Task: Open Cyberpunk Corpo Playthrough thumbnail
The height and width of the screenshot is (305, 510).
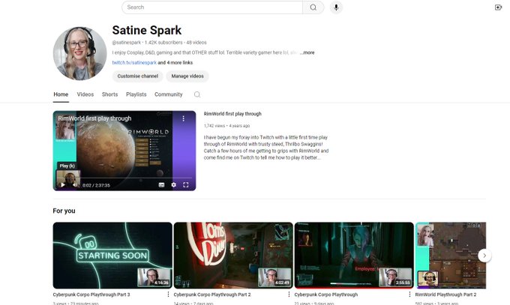Action: [x=354, y=256]
